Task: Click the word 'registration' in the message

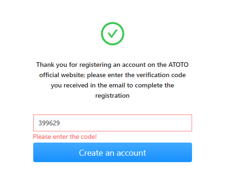Action: click(113, 96)
